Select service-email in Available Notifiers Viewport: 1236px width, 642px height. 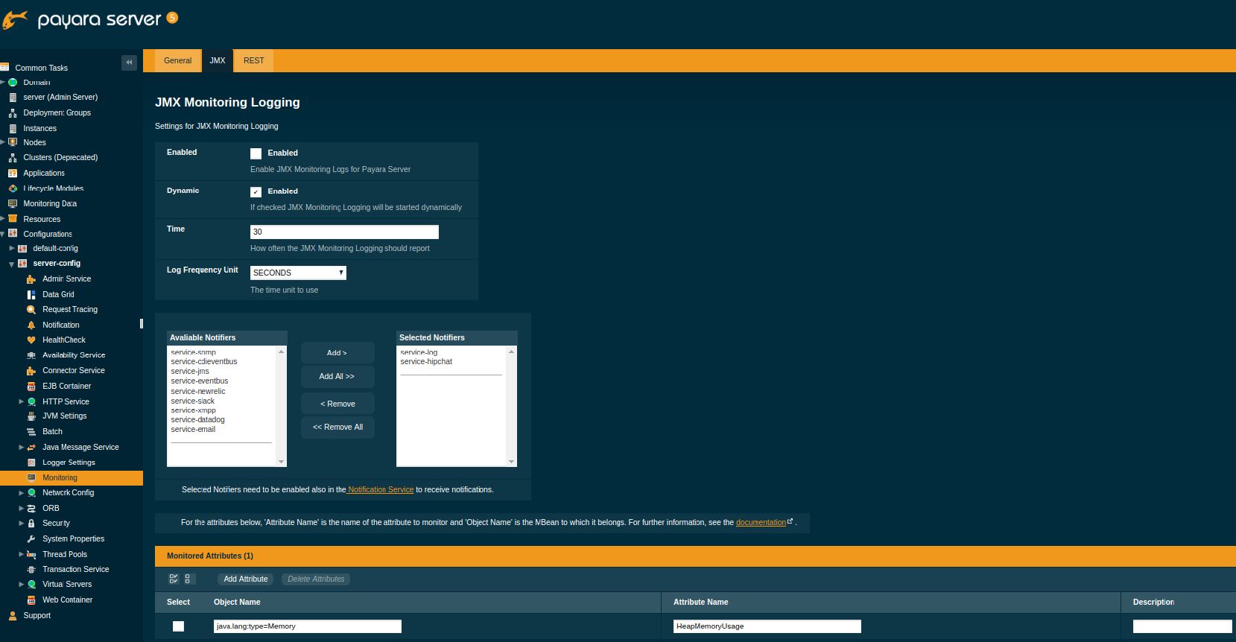tap(193, 430)
